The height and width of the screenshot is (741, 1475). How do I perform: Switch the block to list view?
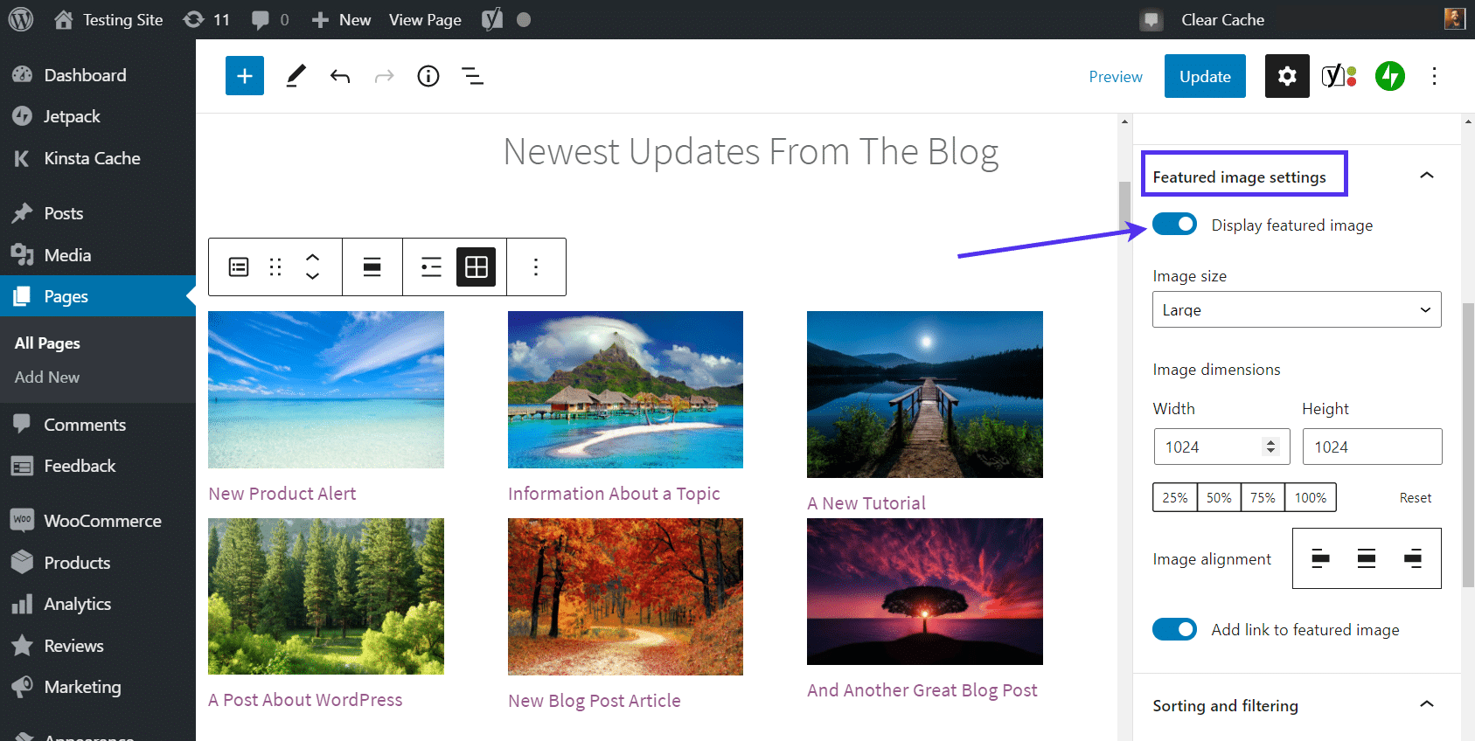[x=431, y=267]
